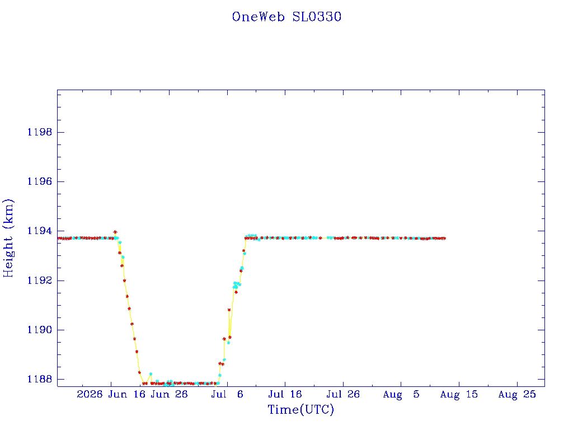Select the 1190 y-axis tick label
Image resolution: width=573 pixels, height=430 pixels.
[x=40, y=330]
